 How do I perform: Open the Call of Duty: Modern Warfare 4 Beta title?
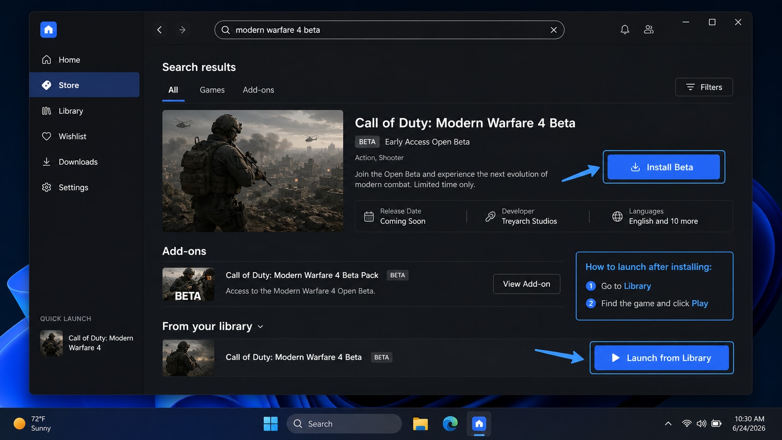465,123
